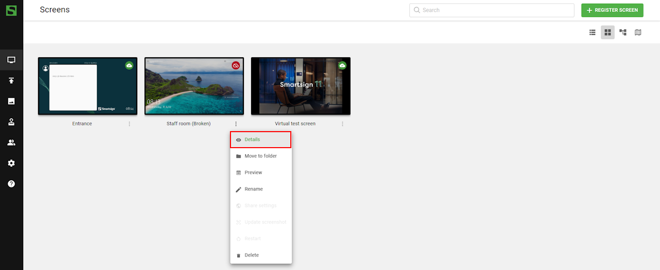Choose Details from the context menu
Screen dimensions: 660x270
261,139
